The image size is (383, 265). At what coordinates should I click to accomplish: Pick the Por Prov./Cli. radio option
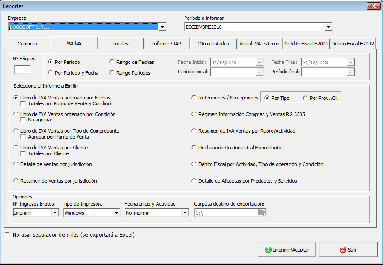pos(306,98)
